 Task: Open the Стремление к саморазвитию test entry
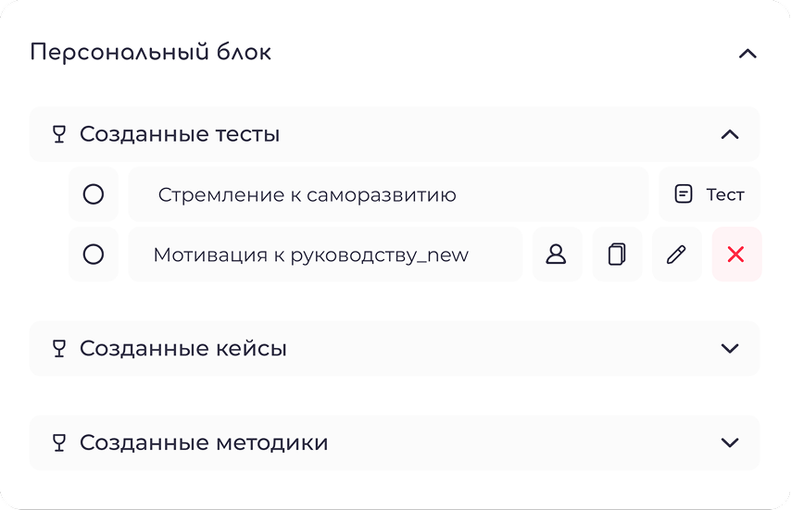(x=388, y=194)
